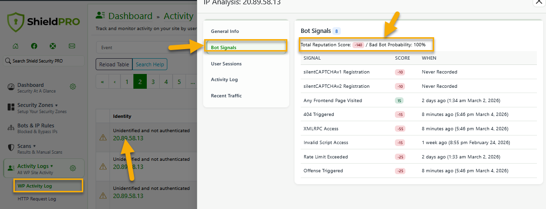Click the Invalid Script Access signal
This screenshot has height=209, width=546.
tap(326, 143)
